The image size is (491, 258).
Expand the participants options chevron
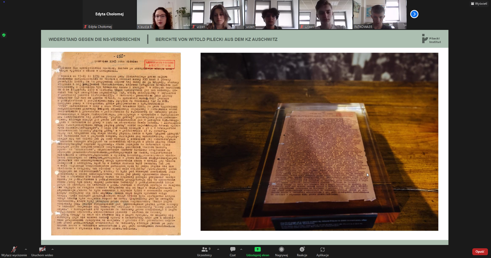click(x=218, y=249)
